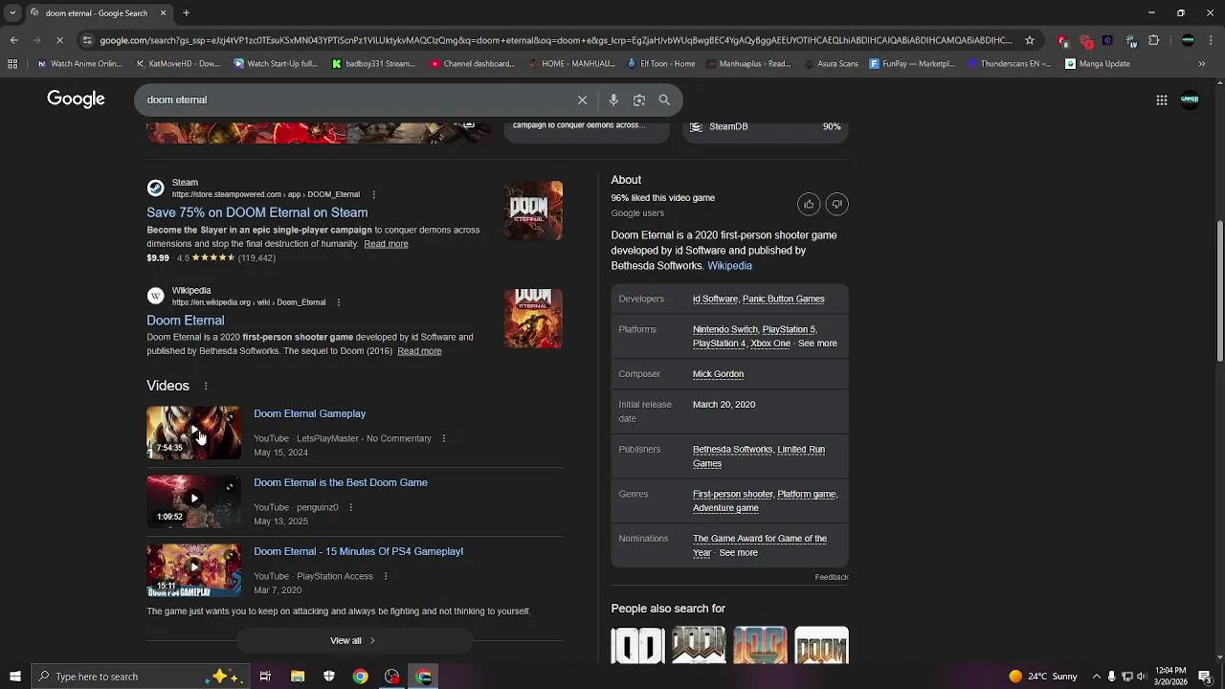Image resolution: width=1225 pixels, height=689 pixels.
Task: Bookmark this page with the star icon
Action: click(1030, 40)
